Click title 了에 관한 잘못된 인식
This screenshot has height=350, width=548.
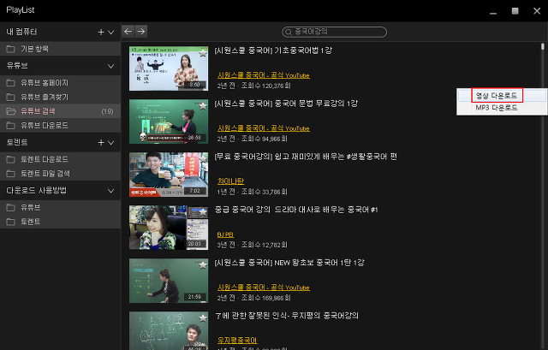pyautogui.click(x=287, y=316)
